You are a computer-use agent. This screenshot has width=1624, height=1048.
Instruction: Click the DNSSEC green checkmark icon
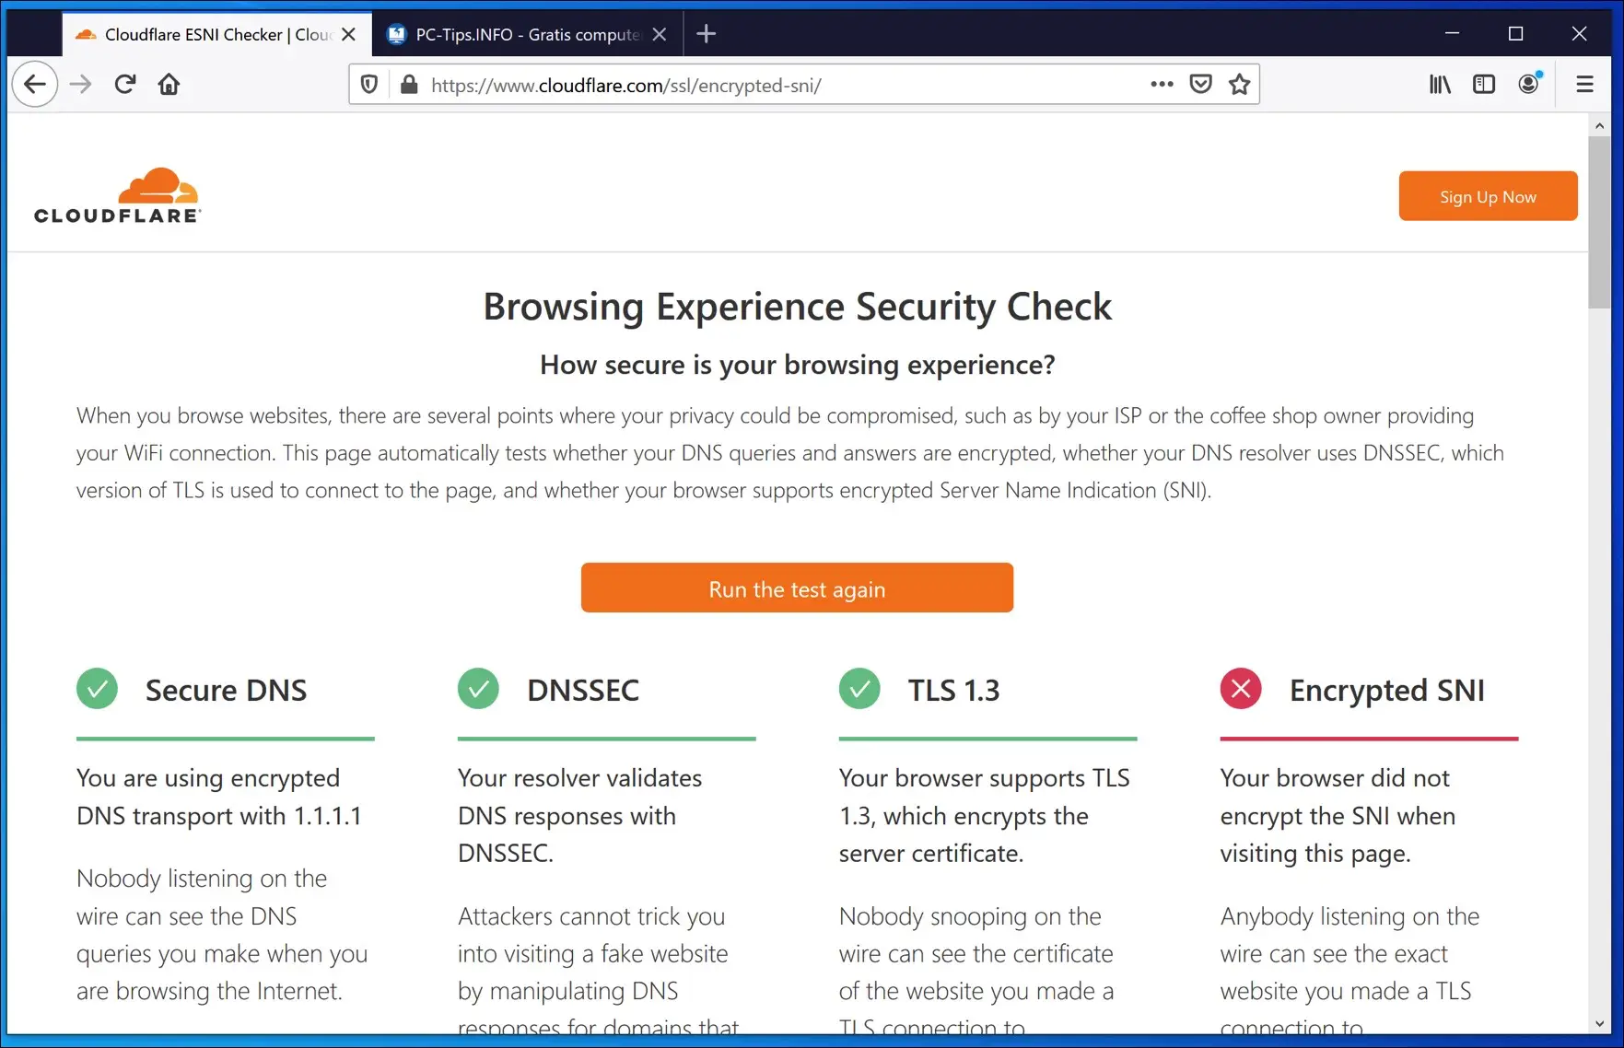point(478,689)
